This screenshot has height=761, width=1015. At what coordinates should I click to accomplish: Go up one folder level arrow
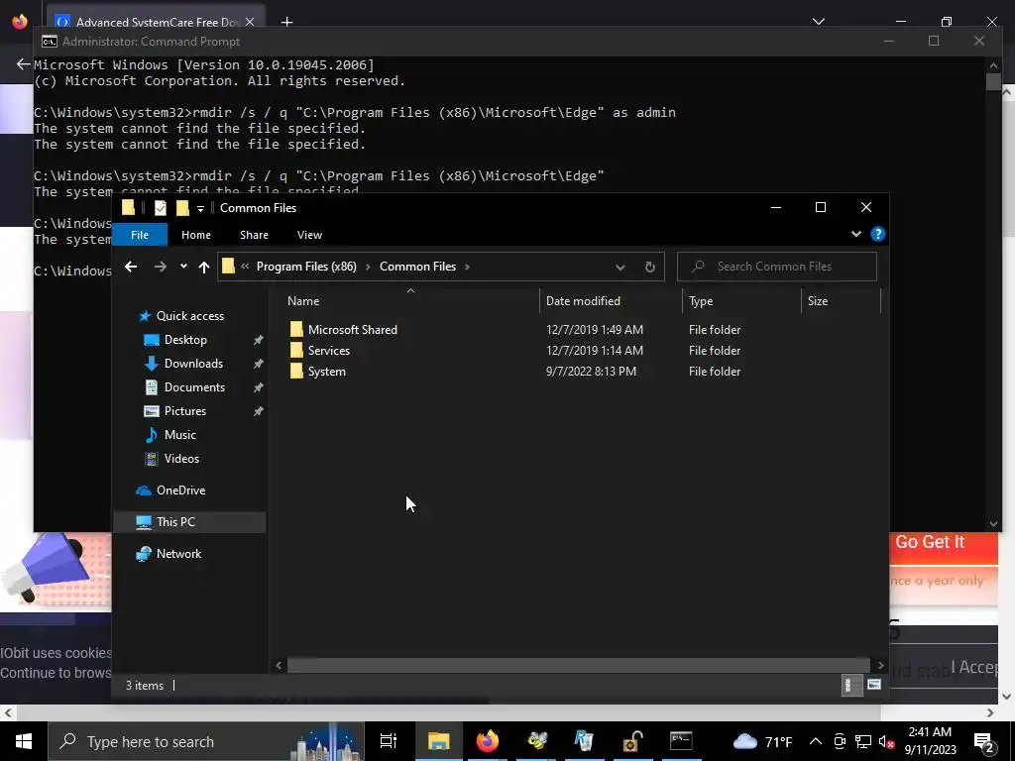204,267
